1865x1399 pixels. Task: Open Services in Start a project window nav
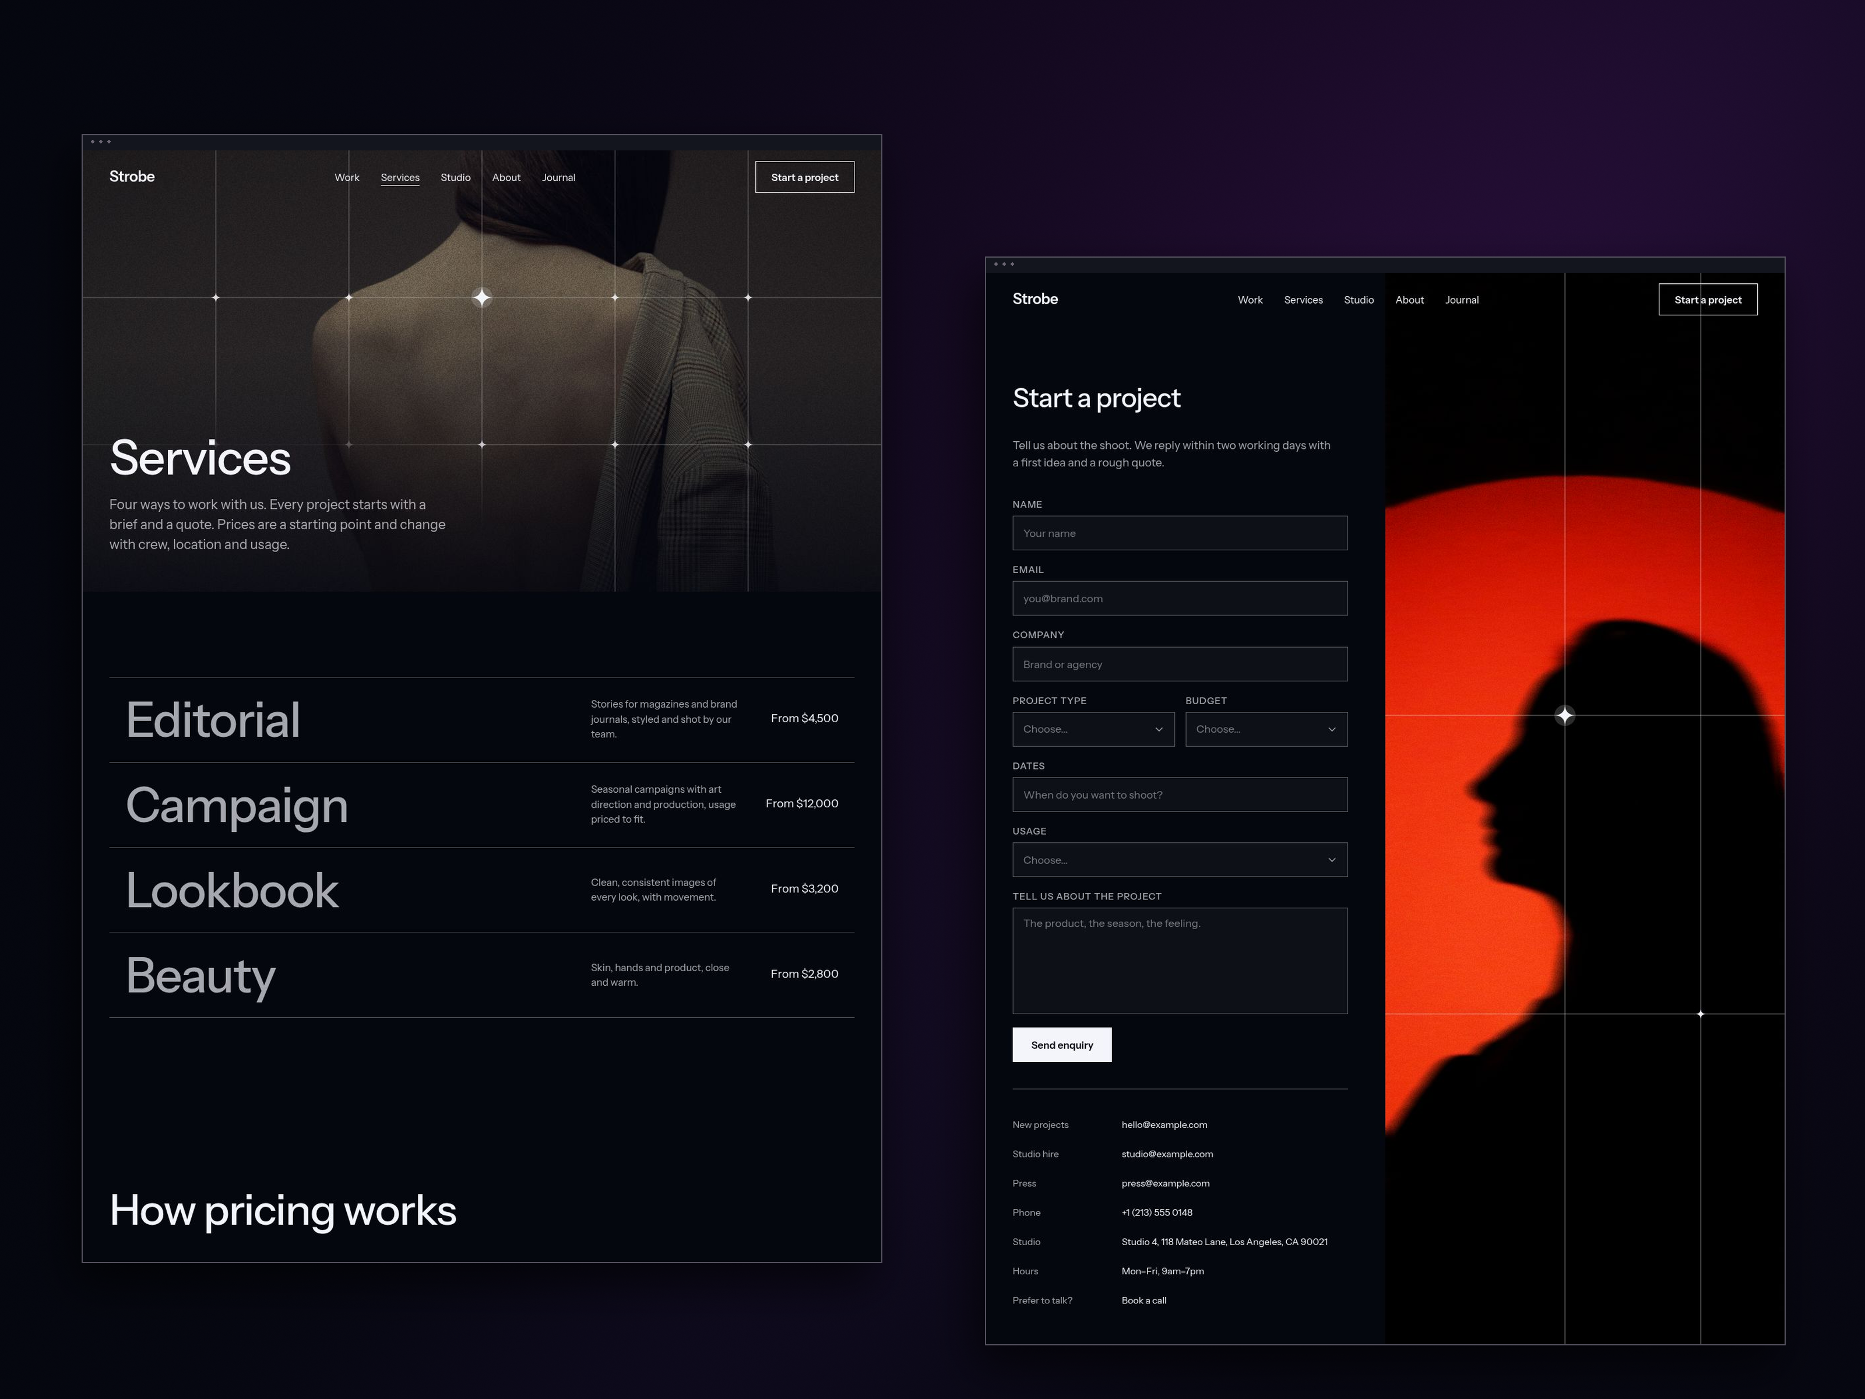(x=1303, y=300)
